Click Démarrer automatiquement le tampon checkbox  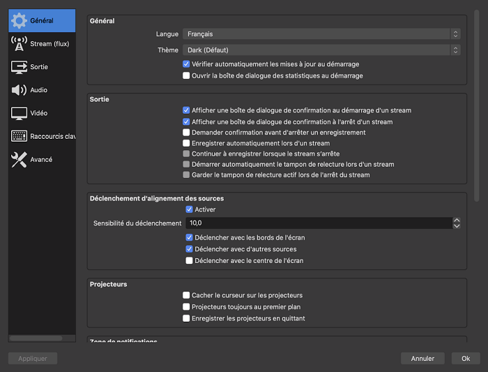(186, 164)
